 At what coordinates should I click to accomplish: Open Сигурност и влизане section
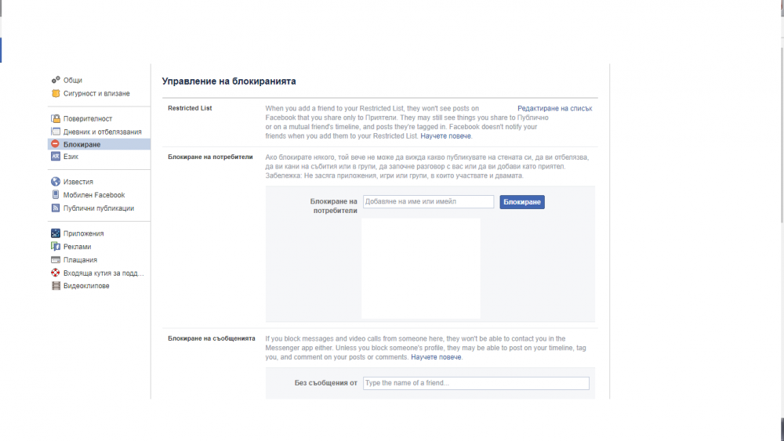pos(96,93)
